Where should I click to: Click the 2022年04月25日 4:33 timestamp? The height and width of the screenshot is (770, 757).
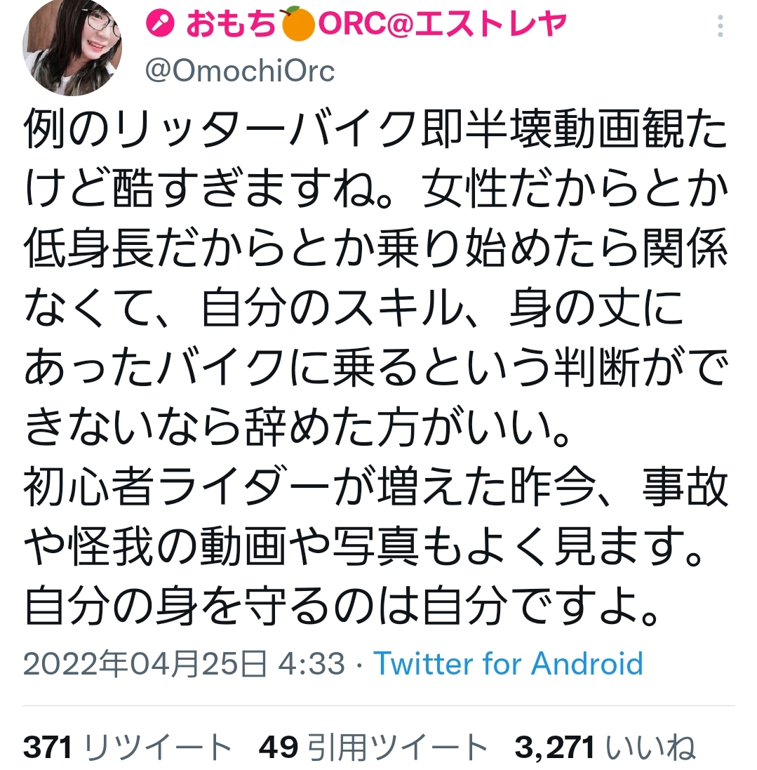pos(184,663)
